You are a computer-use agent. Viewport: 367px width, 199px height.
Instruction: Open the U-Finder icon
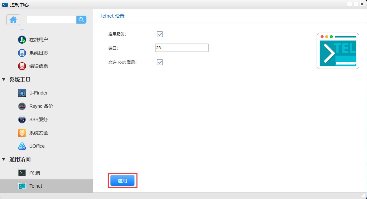click(x=22, y=93)
